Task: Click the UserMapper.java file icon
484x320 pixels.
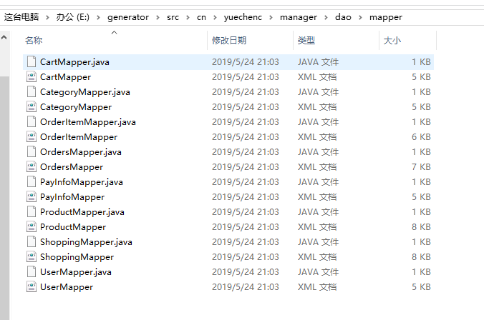Action: click(x=32, y=271)
